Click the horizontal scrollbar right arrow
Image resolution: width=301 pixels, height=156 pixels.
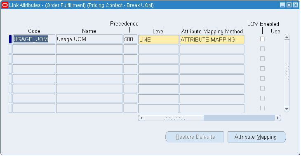278,118
